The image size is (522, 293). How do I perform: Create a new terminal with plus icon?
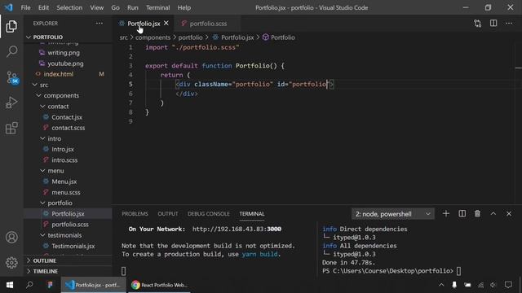446,213
